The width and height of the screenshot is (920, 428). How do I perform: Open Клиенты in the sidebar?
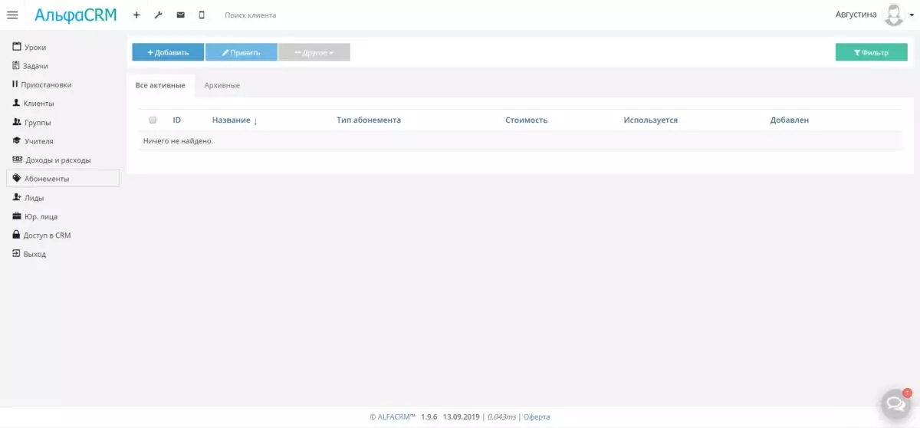(63, 104)
